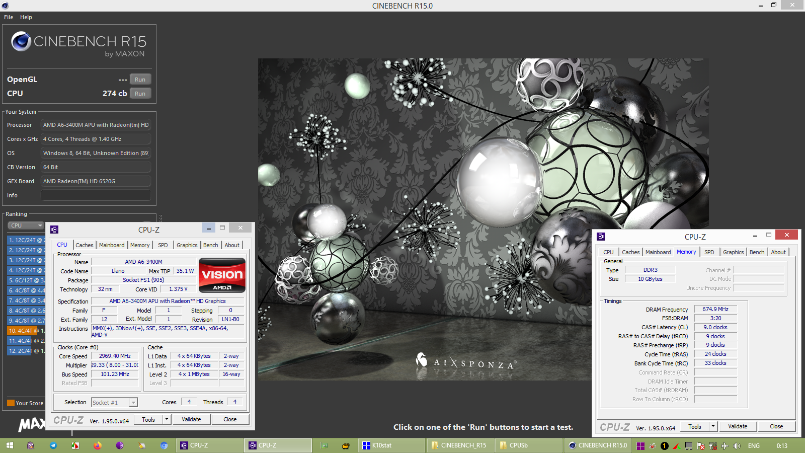Image resolution: width=805 pixels, height=453 pixels.
Task: Click the Info input field
Action: 96,195
